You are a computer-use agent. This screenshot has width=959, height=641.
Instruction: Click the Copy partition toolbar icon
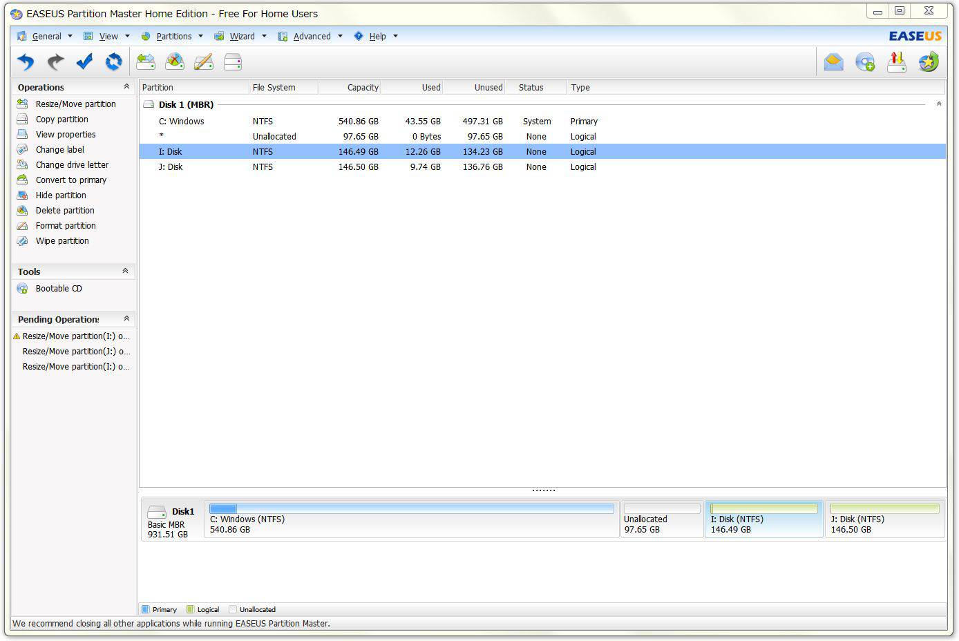pos(233,62)
